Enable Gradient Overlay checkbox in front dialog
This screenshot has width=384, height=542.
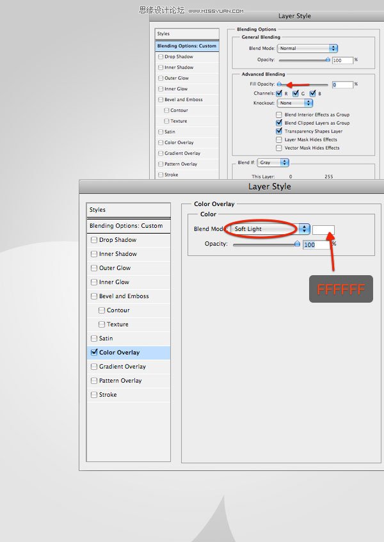coord(94,367)
